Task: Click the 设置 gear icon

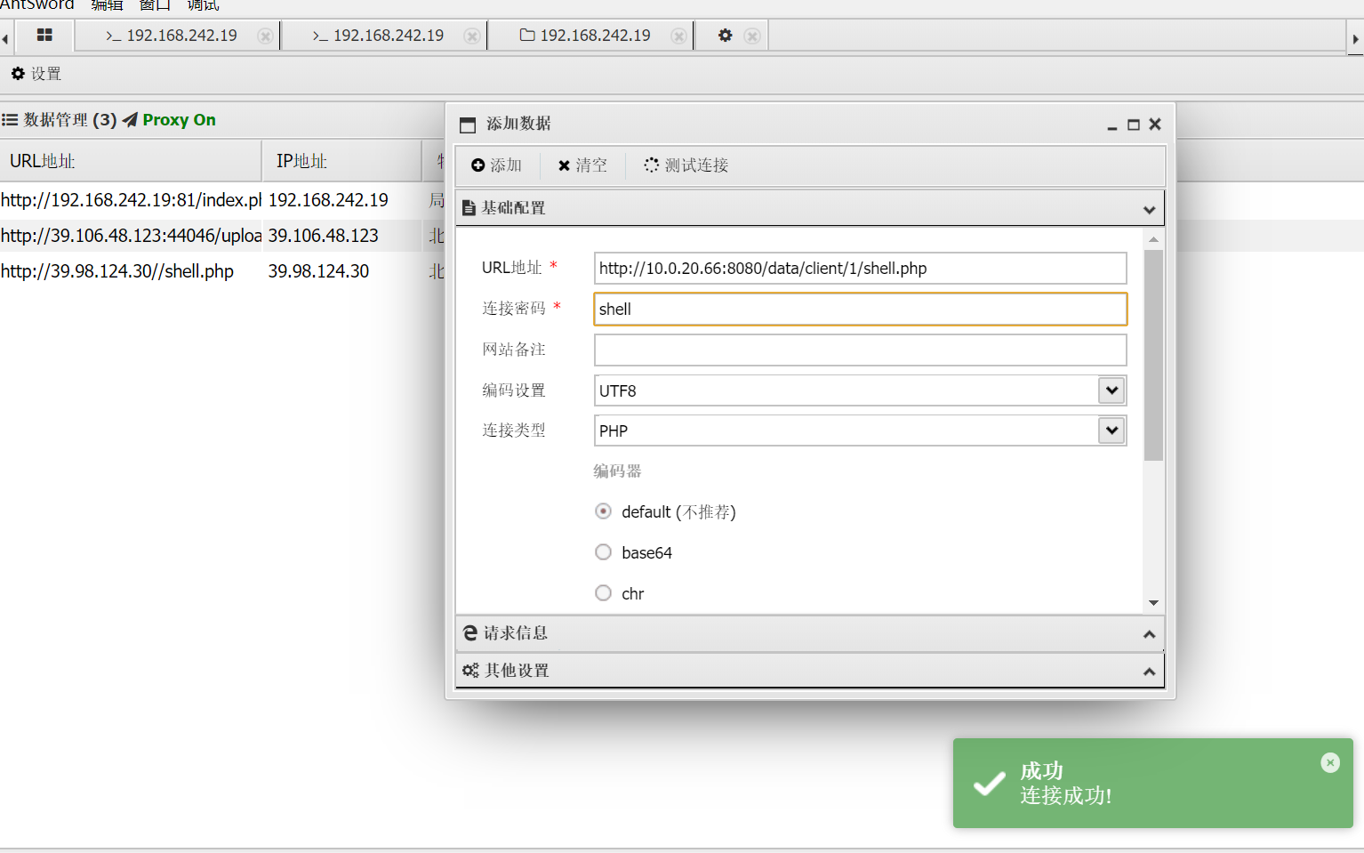Action: [18, 74]
